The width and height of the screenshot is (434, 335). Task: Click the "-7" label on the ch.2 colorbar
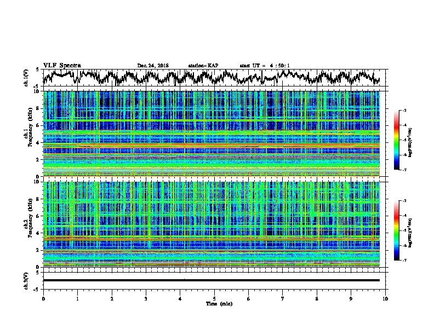[x=404, y=260]
